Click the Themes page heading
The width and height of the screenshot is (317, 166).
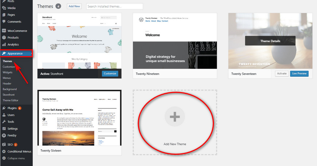pos(45,6)
